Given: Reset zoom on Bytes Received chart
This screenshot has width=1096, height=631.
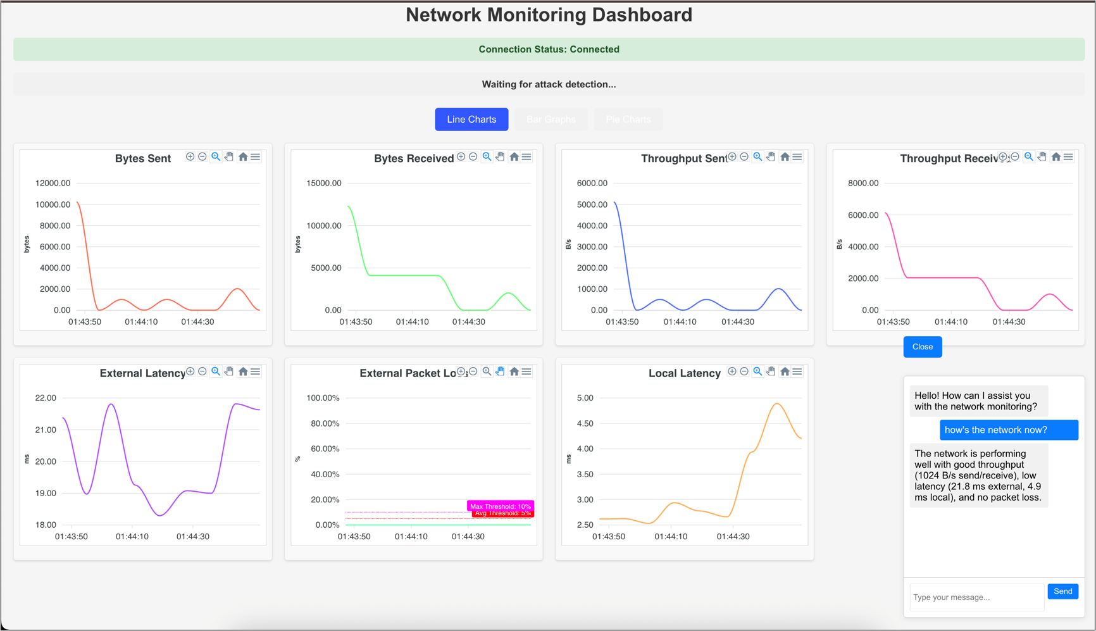Looking at the screenshot, I should (x=514, y=157).
